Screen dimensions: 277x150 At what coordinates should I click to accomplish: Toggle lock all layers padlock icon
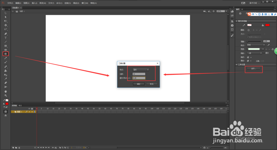(32, 109)
